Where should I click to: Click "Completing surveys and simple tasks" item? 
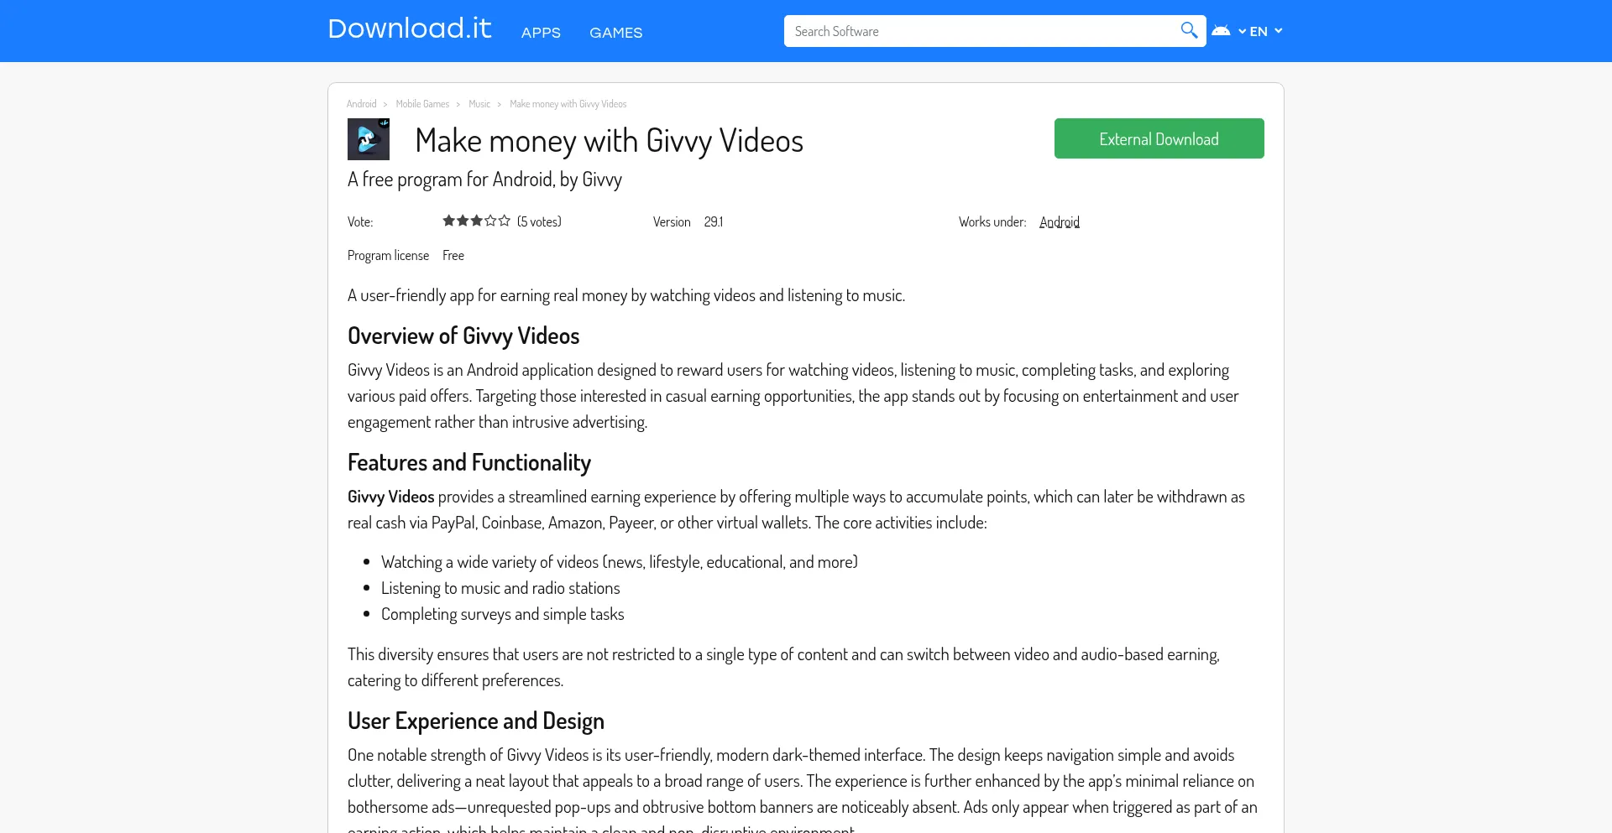503,614
